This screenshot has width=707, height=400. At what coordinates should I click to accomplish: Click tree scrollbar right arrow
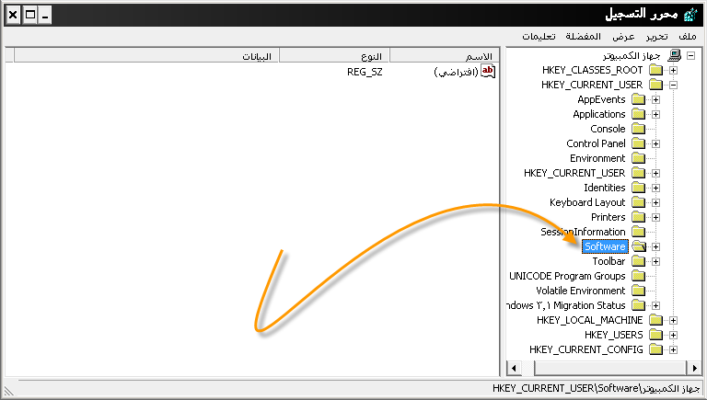tap(695, 368)
